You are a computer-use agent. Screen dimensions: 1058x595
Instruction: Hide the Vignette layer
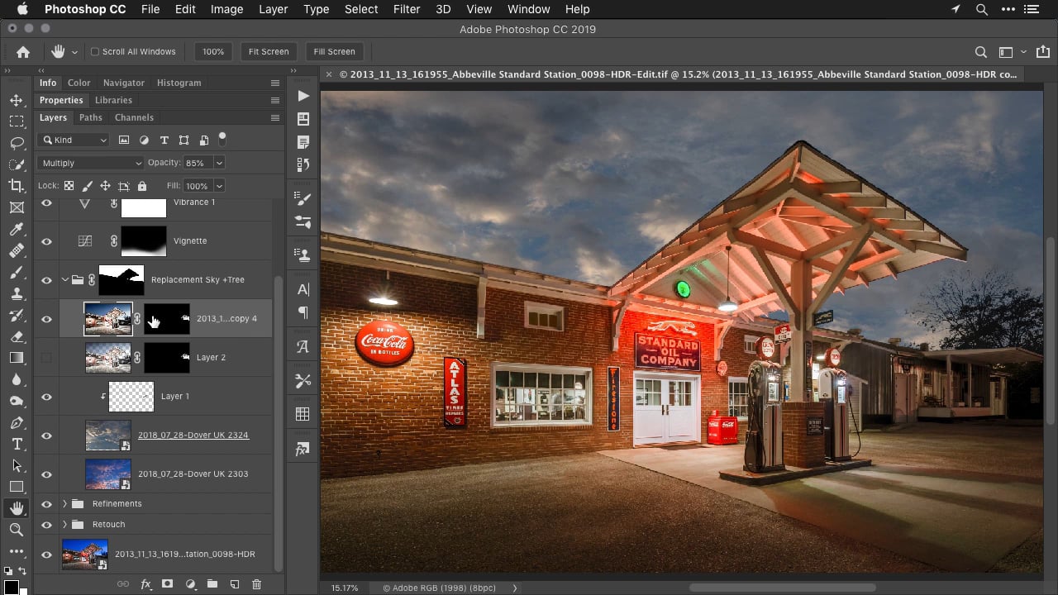click(46, 241)
